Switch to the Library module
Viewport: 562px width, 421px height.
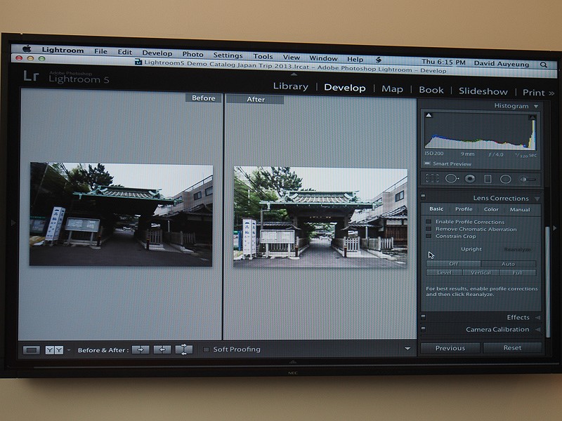(x=290, y=86)
